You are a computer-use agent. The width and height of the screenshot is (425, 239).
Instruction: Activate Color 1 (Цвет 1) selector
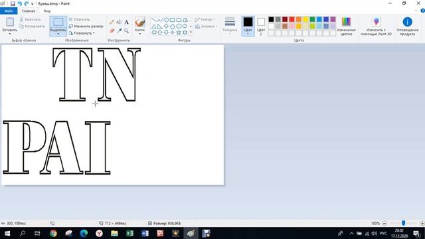tap(248, 26)
